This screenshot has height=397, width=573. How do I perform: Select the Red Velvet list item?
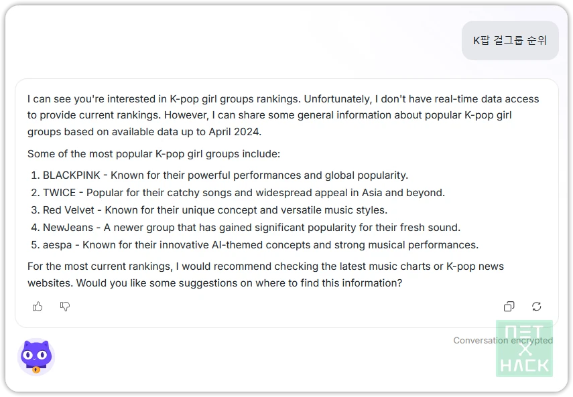coord(209,210)
